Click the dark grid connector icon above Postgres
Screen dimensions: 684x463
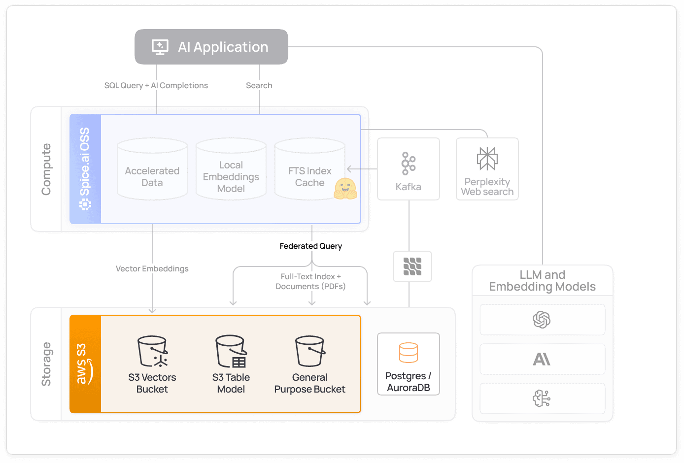click(412, 266)
